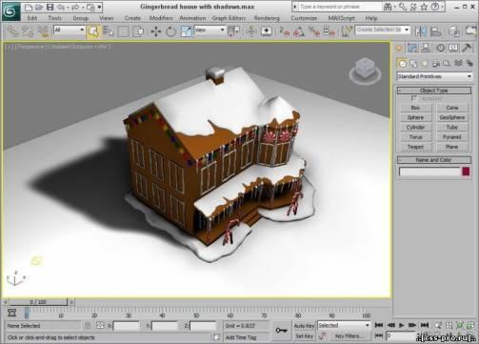Activate the Select and Rotate tool
479x344 pixels.
tap(170, 31)
